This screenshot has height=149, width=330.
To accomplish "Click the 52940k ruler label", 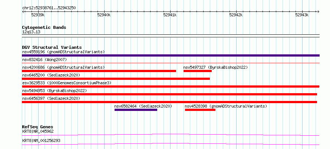I will 104,15.
